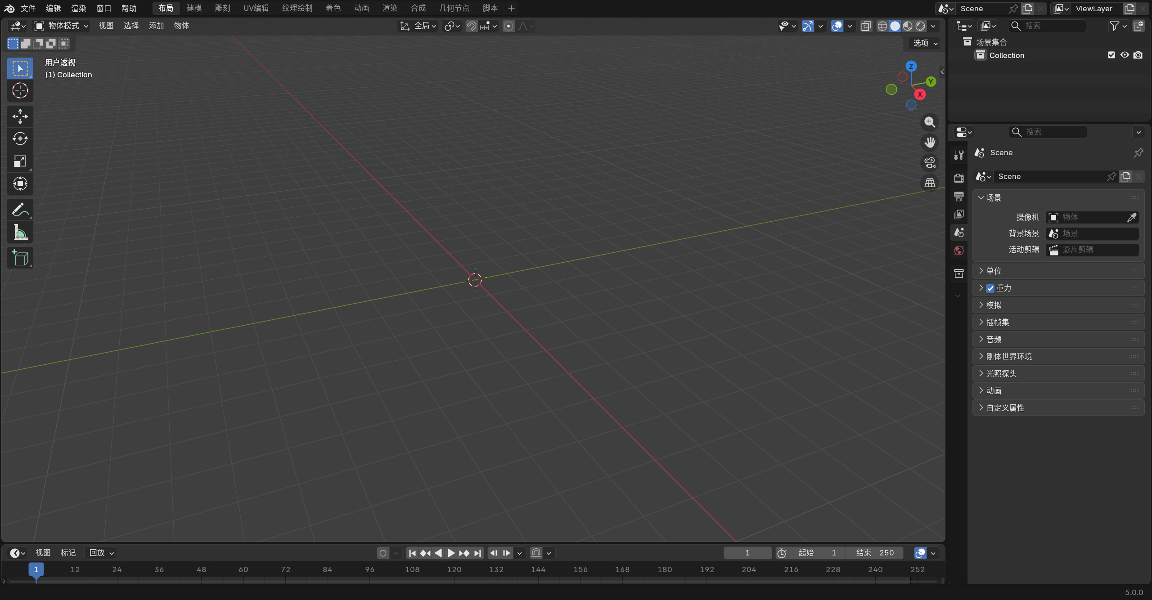
Task: Click the zoom magnifier in the viewport
Action: pos(930,122)
